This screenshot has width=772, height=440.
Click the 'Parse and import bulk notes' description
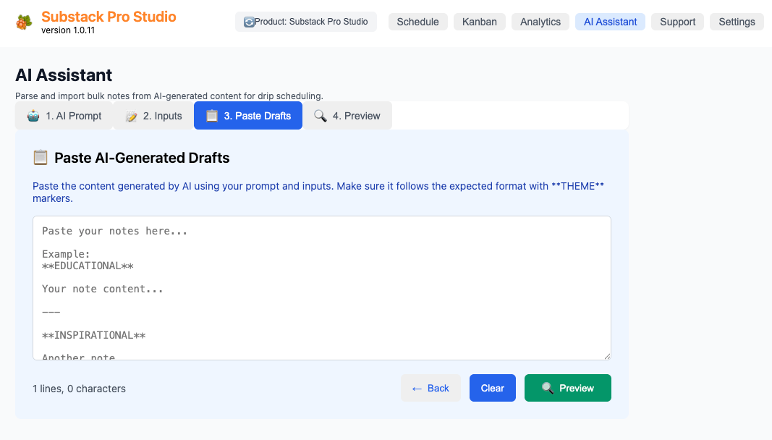(169, 96)
